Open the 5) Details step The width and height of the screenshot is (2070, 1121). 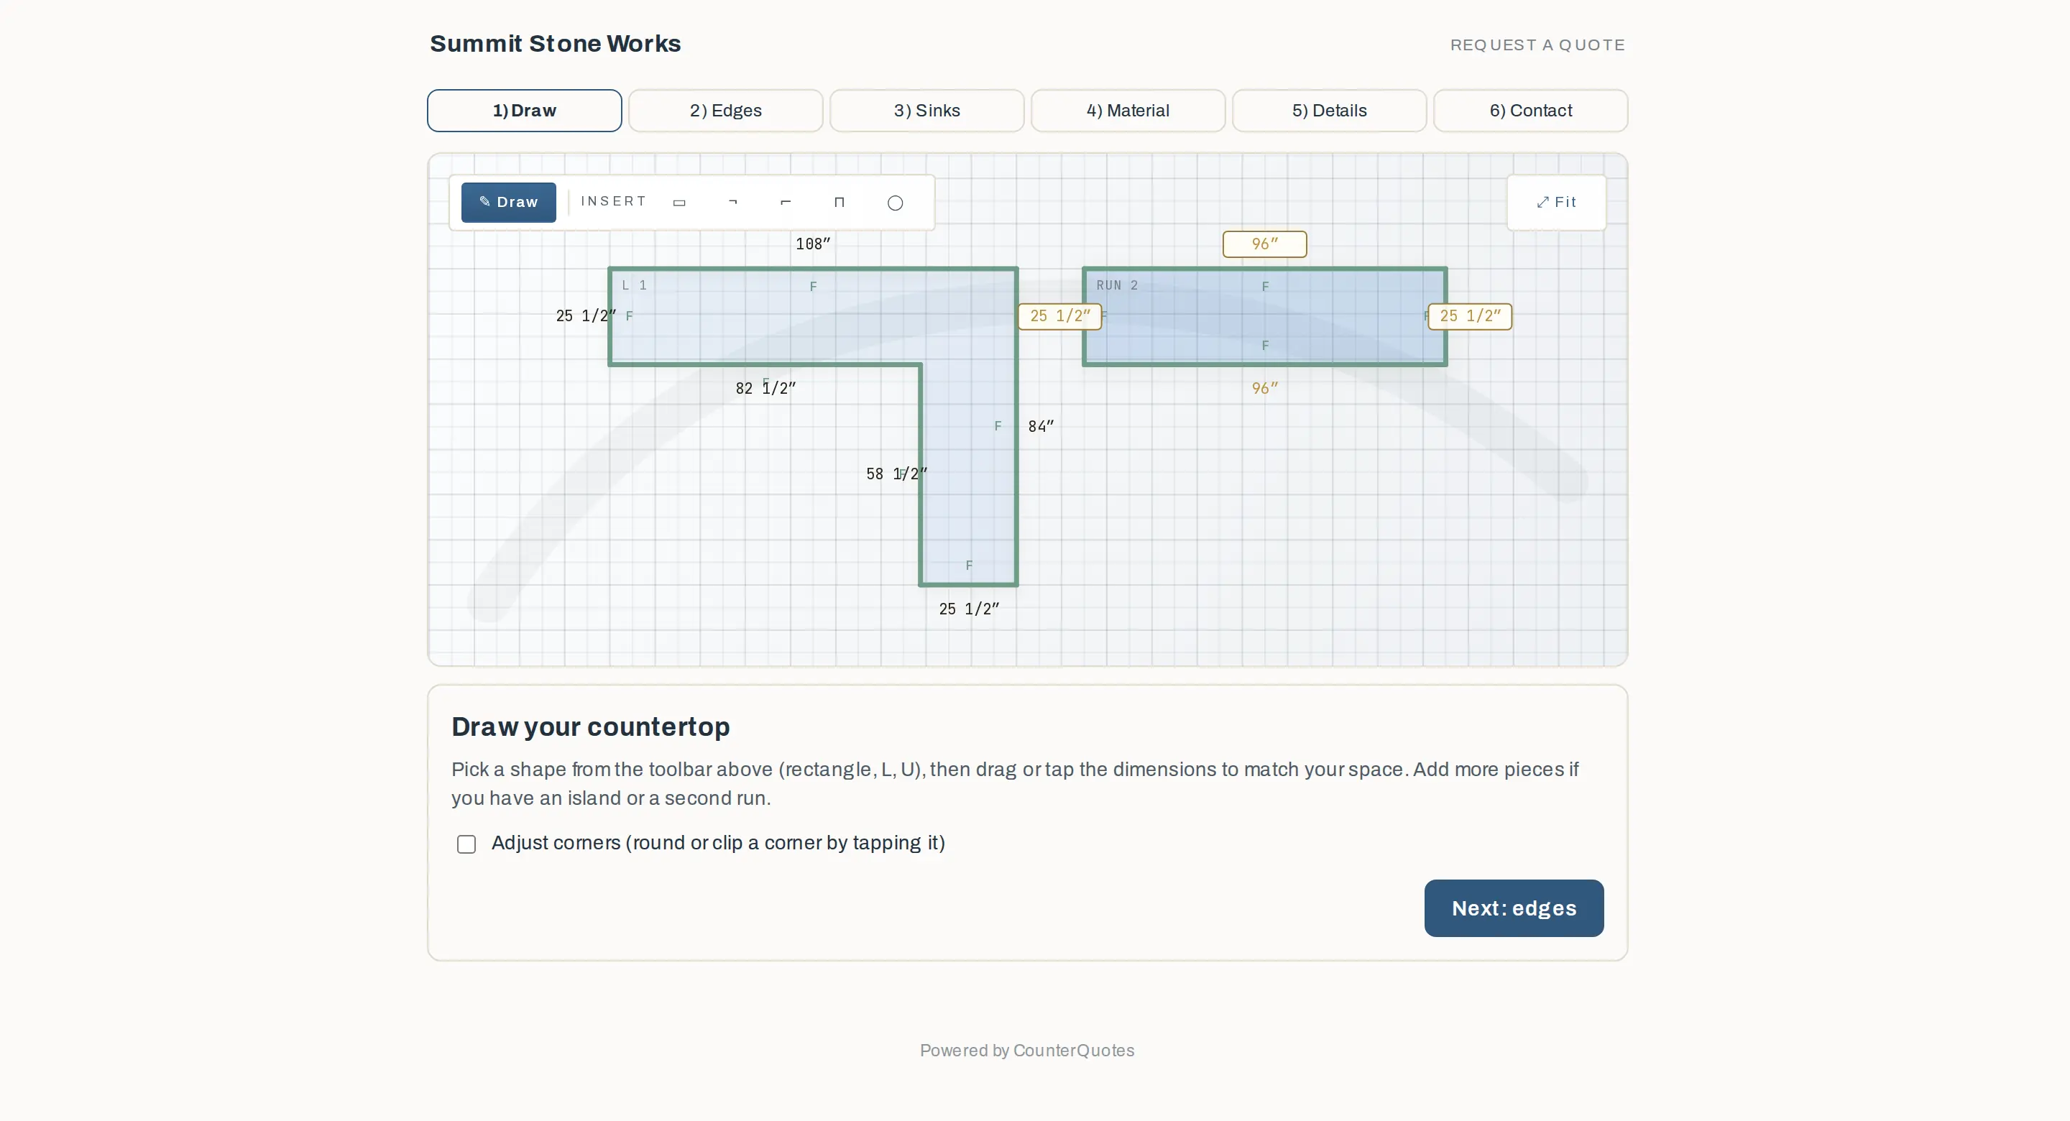click(x=1329, y=111)
